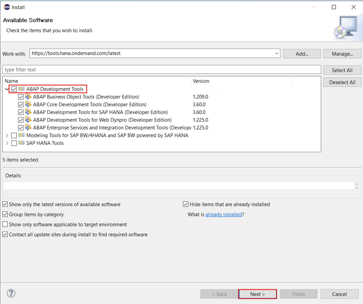This screenshot has height=304, width=363.
Task: Maximize the Install dialog window
Action: tap(334, 7)
